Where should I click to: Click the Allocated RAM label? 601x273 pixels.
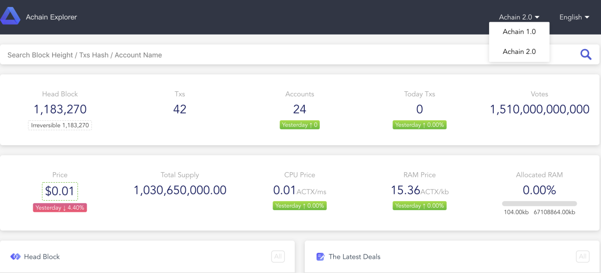point(539,175)
